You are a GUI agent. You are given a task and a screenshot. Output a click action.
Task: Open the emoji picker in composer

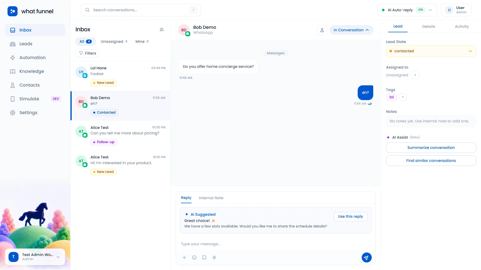pyautogui.click(x=194, y=257)
